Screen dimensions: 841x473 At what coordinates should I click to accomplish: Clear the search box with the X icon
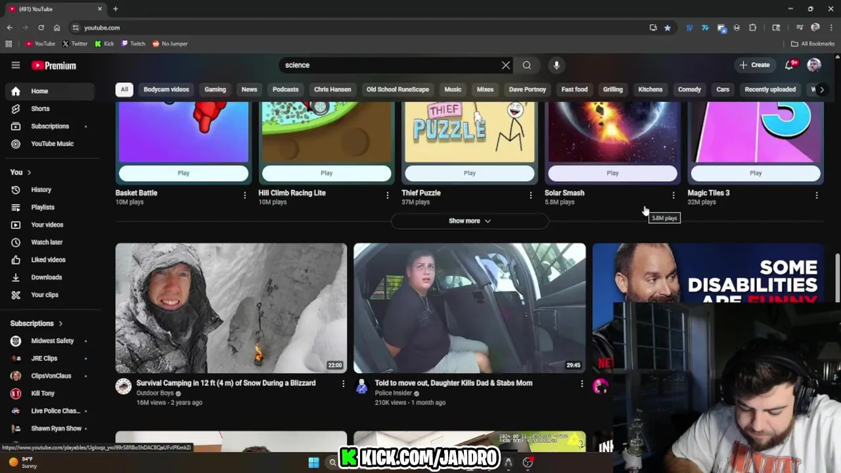point(505,65)
